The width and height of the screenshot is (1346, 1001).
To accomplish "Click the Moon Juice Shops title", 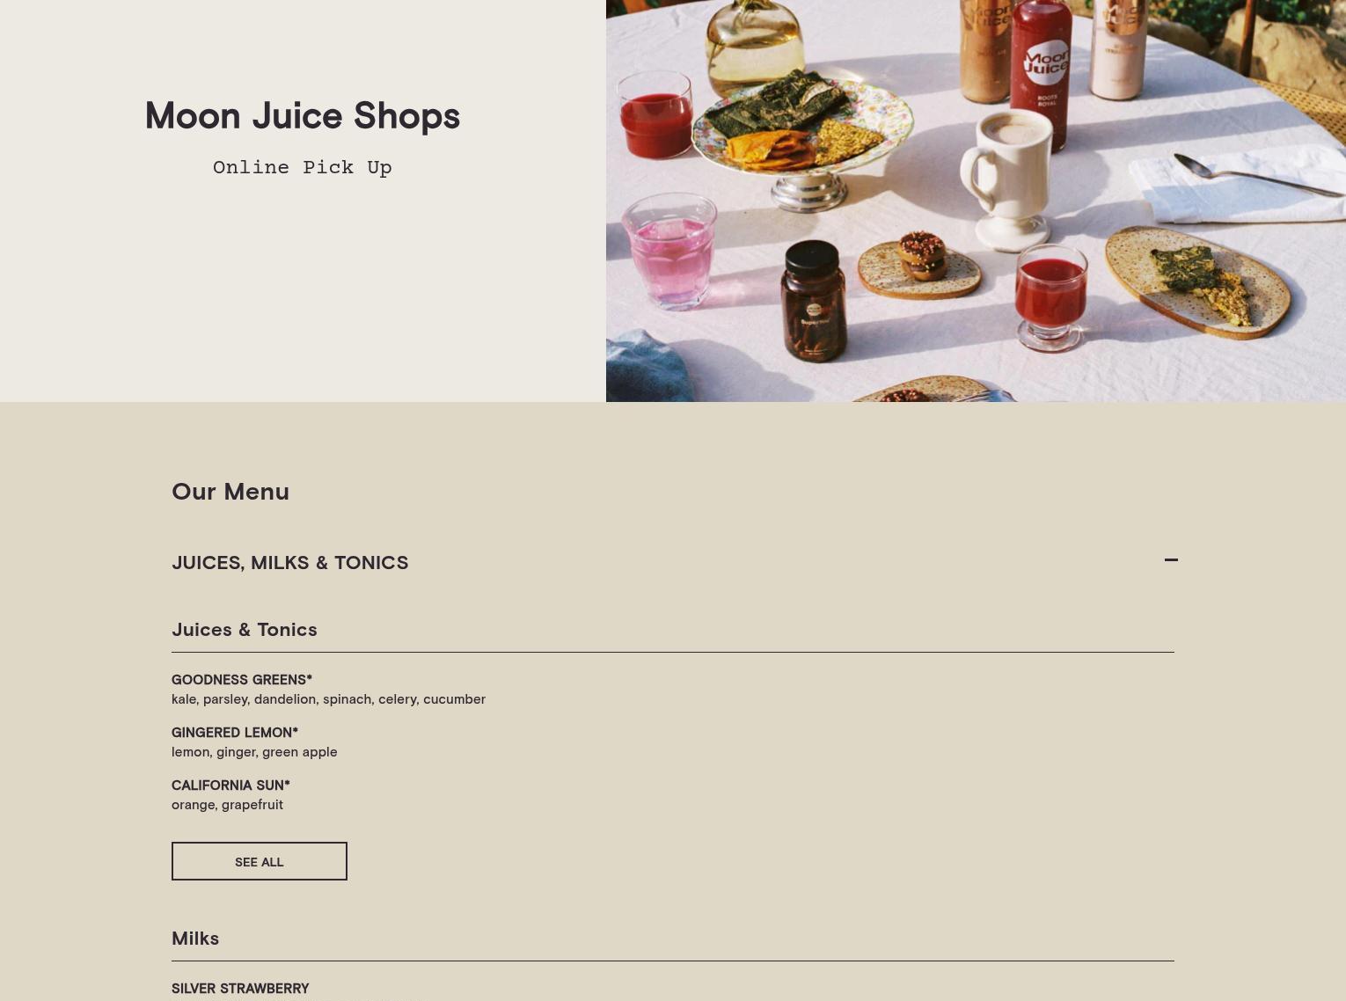I will click(303, 115).
